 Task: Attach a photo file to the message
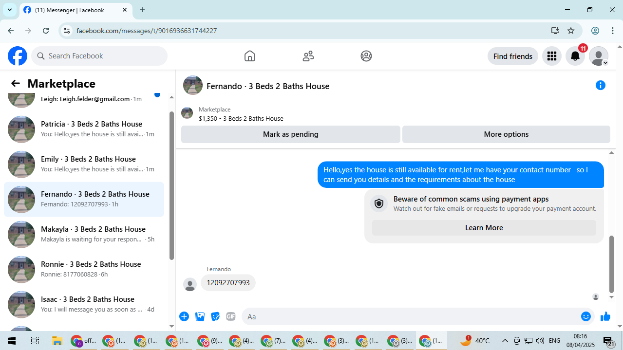pos(200,316)
